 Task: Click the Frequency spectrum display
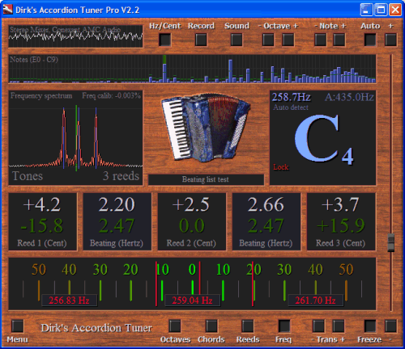point(75,137)
